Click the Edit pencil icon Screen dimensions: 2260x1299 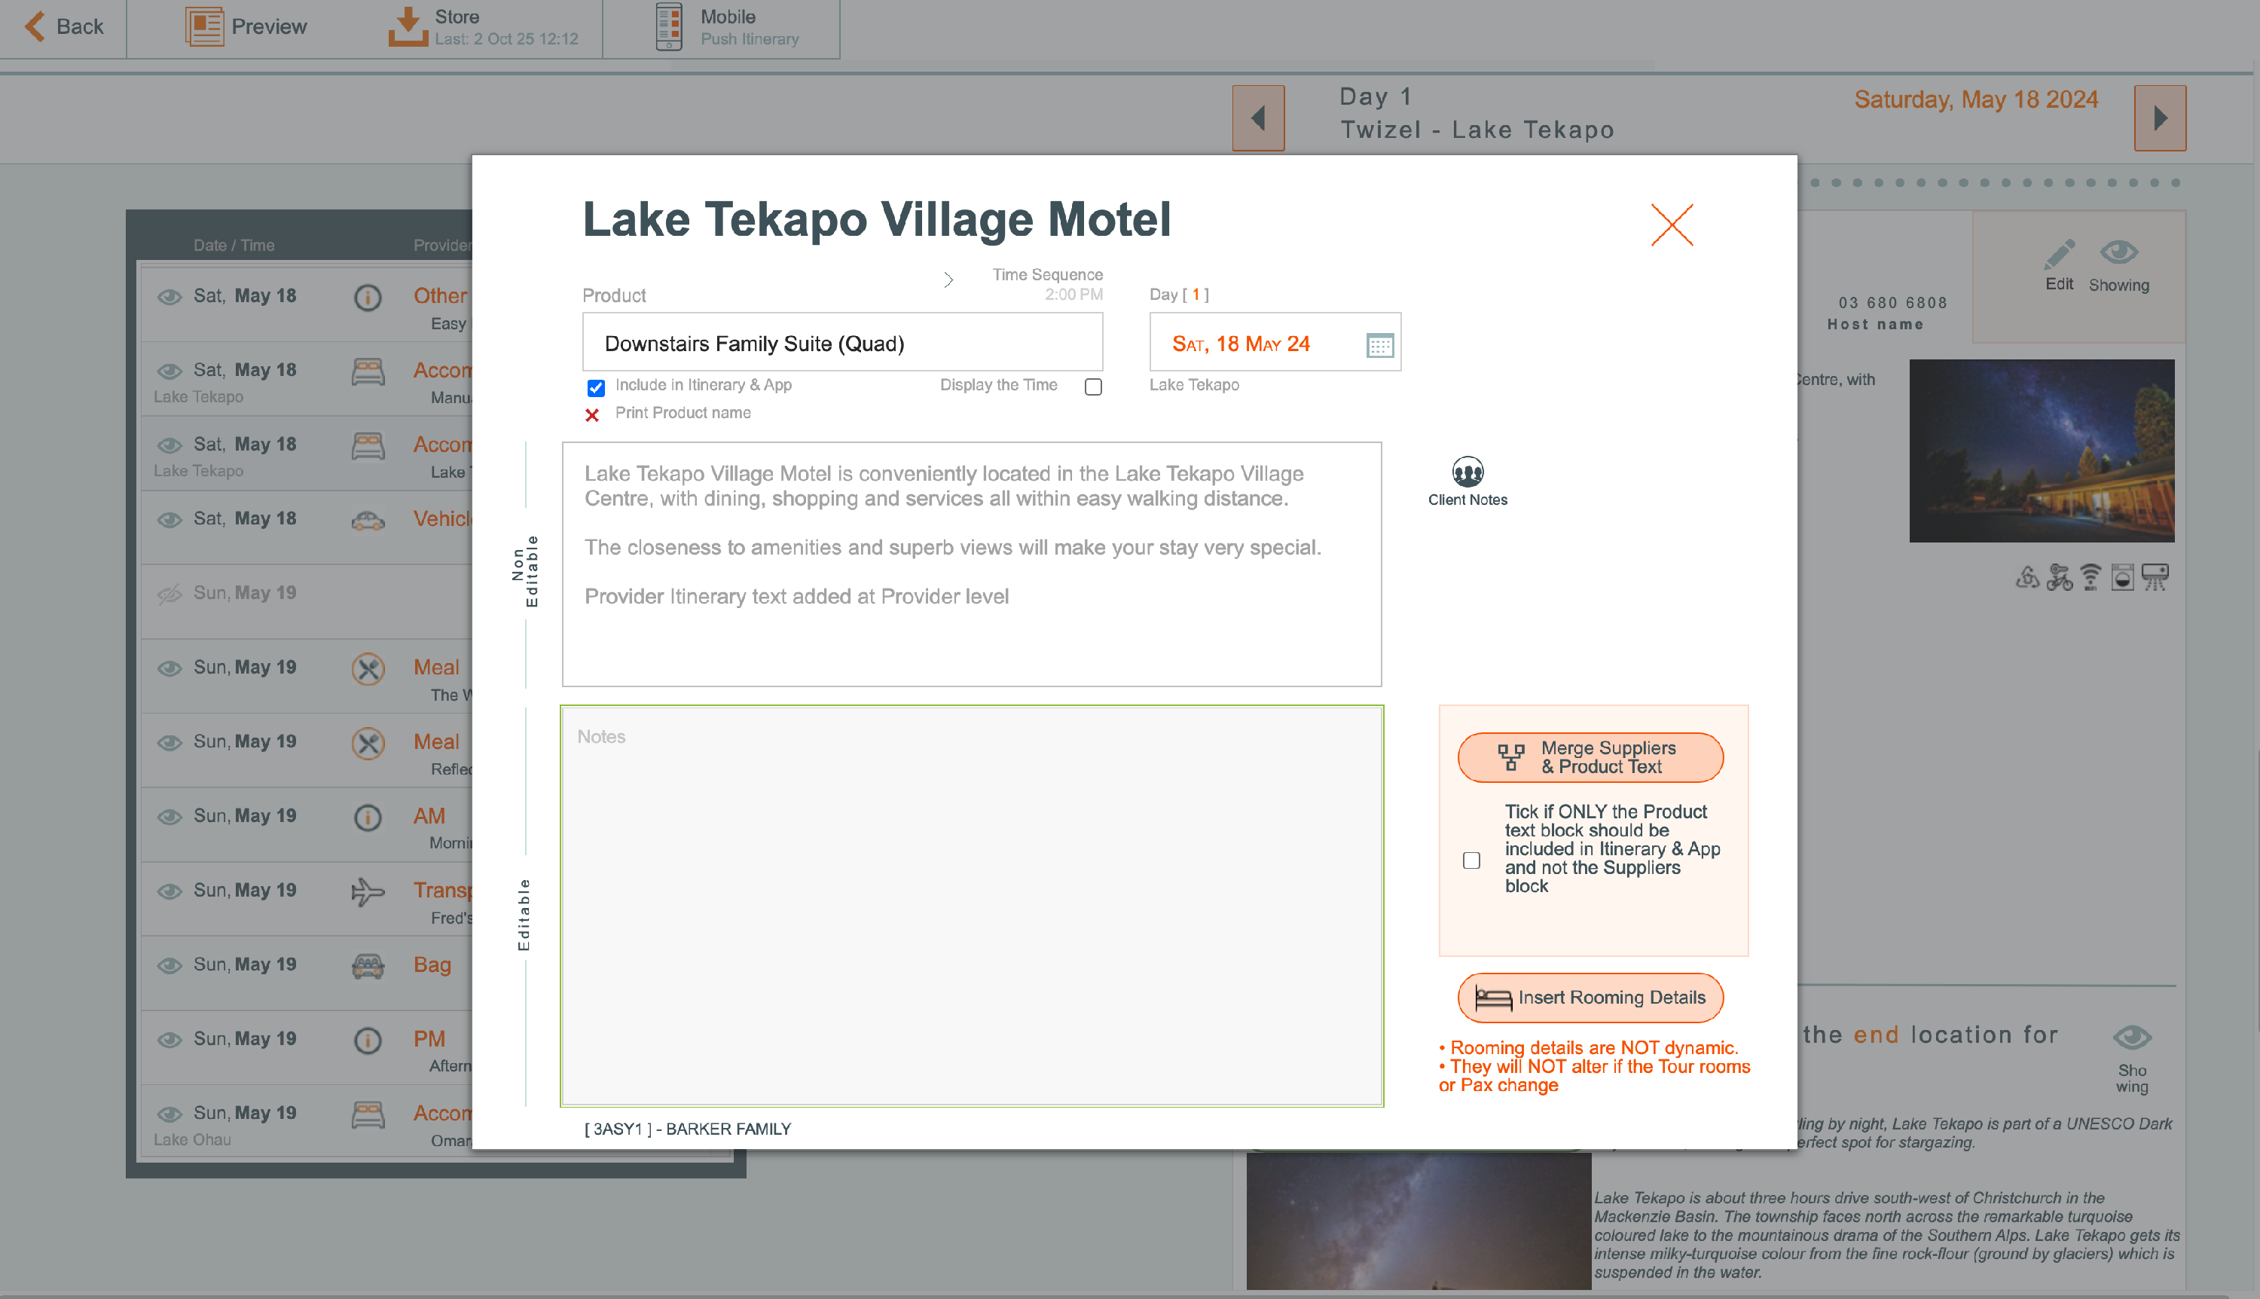[2058, 255]
